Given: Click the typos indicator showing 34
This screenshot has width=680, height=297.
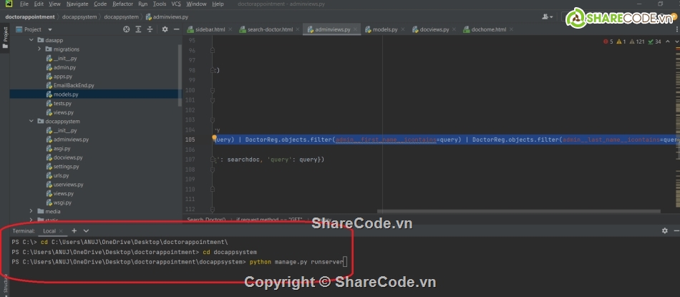Looking at the screenshot, I should [654, 42].
